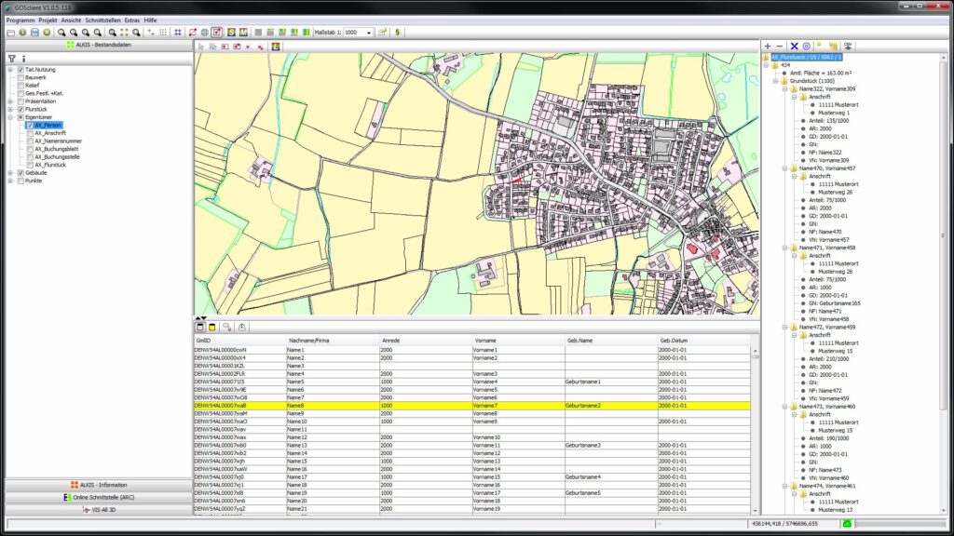
Task: Click the green S icon in toolbar
Action: [x=230, y=33]
